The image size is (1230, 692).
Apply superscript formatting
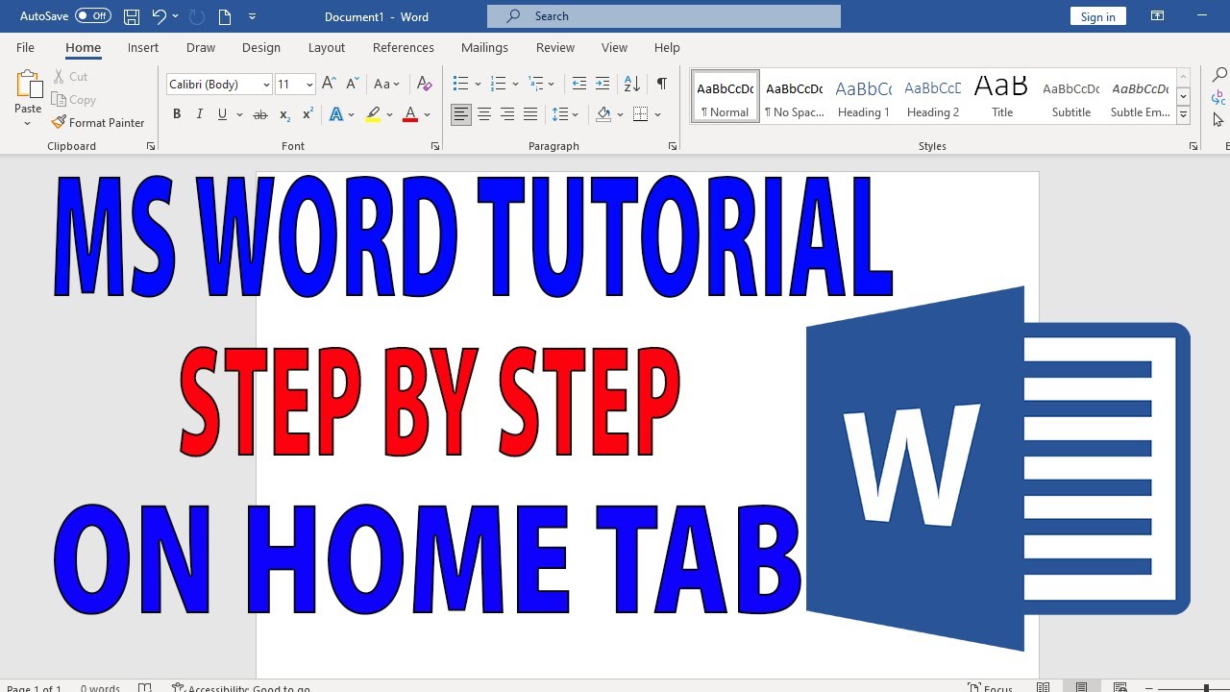[x=307, y=114]
